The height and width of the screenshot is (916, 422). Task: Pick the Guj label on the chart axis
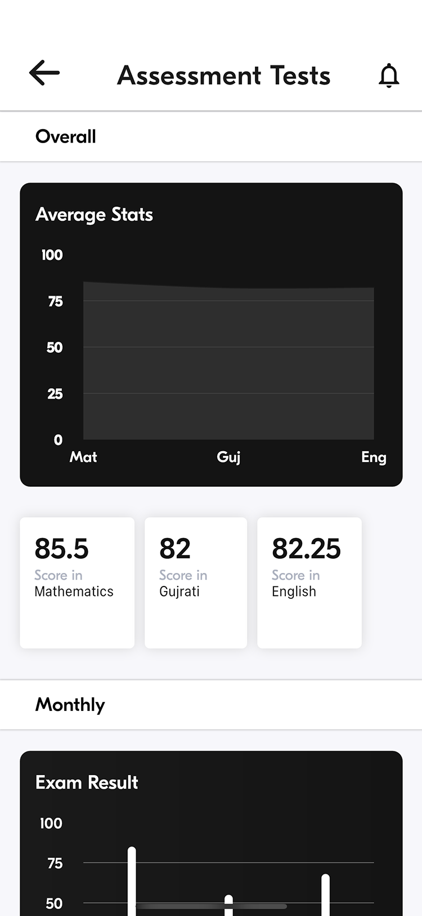coord(228,457)
